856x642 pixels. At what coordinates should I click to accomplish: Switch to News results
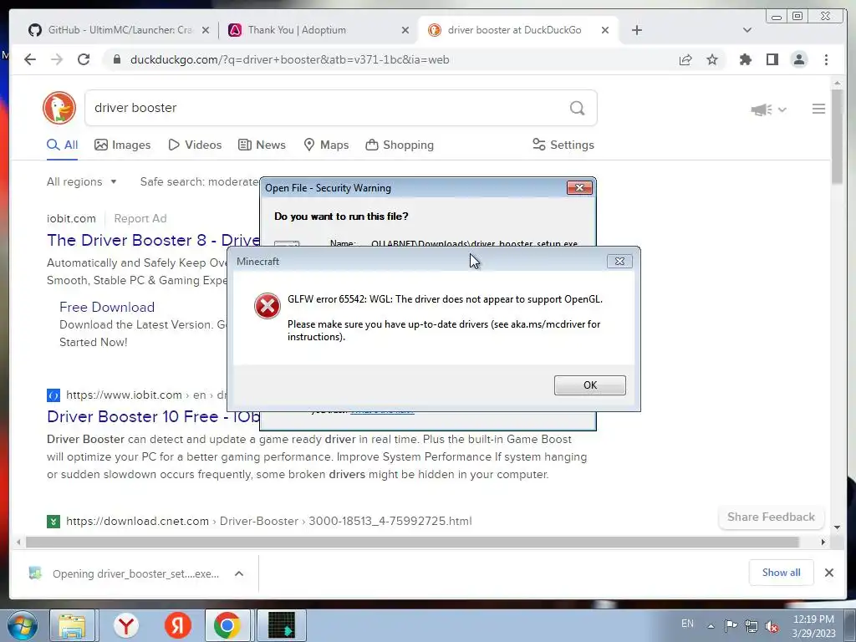point(262,145)
